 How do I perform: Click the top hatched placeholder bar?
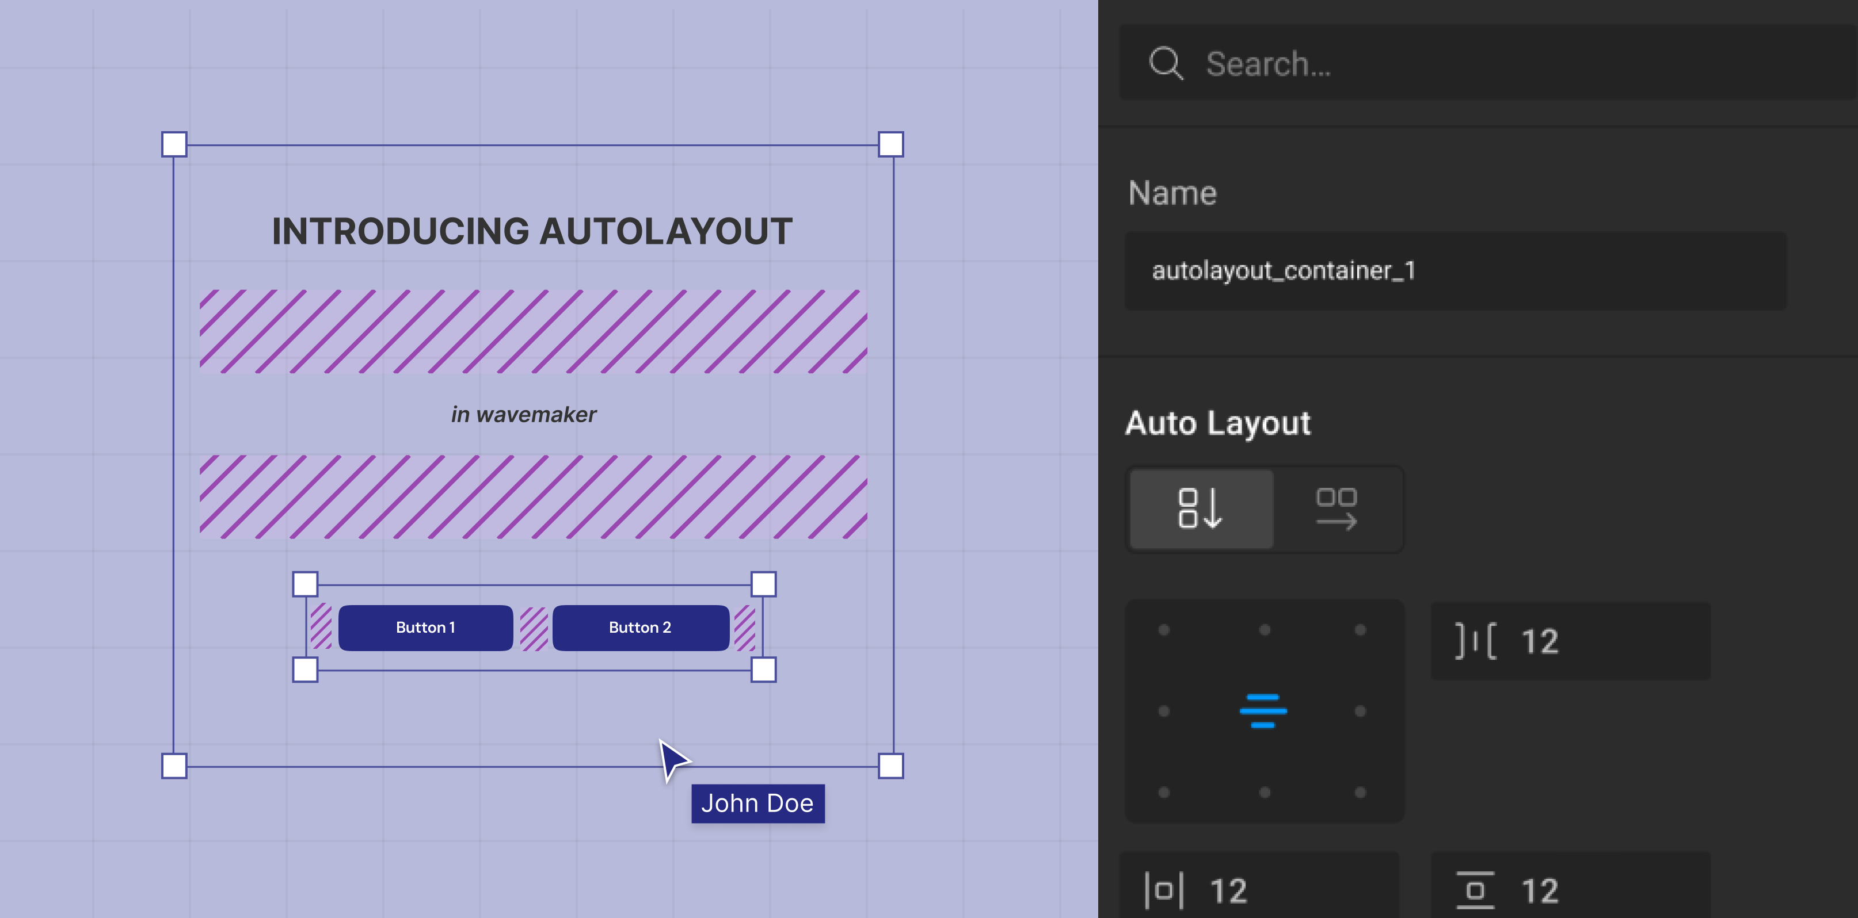click(532, 333)
